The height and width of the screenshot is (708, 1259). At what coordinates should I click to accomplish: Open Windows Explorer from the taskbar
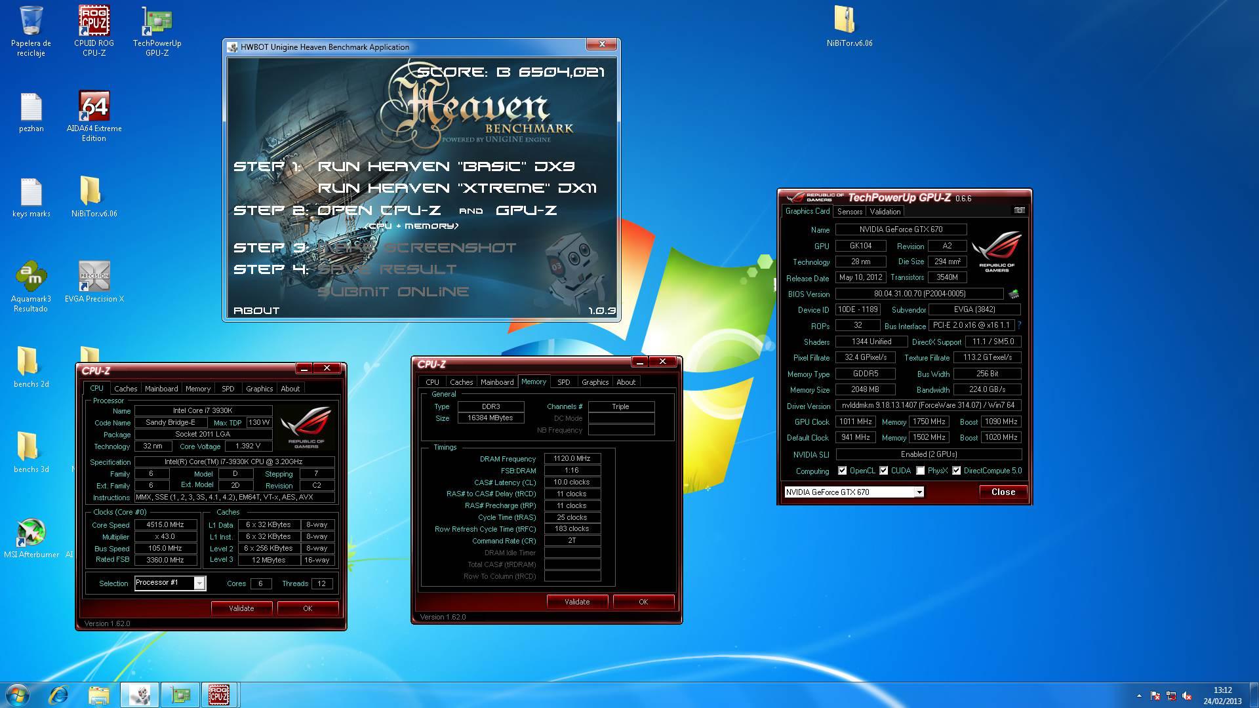point(99,695)
